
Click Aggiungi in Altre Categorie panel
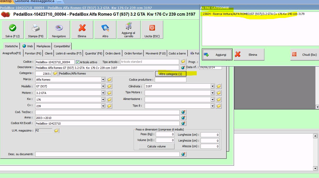tap(217, 55)
